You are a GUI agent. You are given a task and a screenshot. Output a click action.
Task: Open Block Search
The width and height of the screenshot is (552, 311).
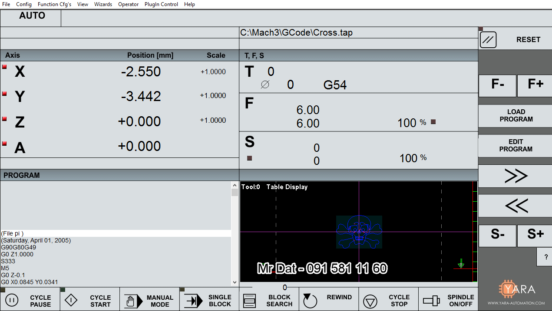coord(269,300)
